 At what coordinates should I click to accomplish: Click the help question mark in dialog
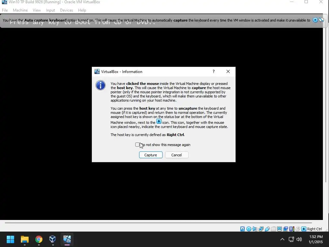coord(214,71)
